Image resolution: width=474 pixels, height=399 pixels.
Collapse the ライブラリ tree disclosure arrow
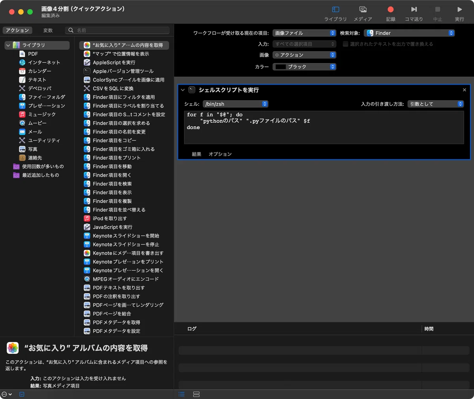tap(8, 45)
